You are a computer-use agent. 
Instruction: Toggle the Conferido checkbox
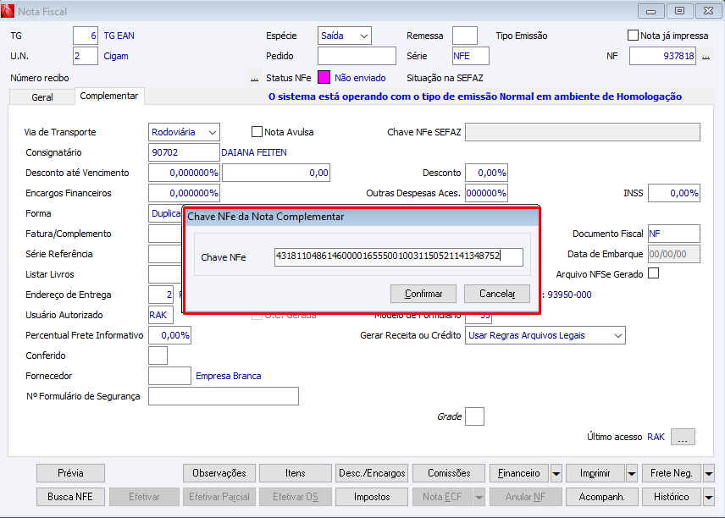[x=158, y=355]
